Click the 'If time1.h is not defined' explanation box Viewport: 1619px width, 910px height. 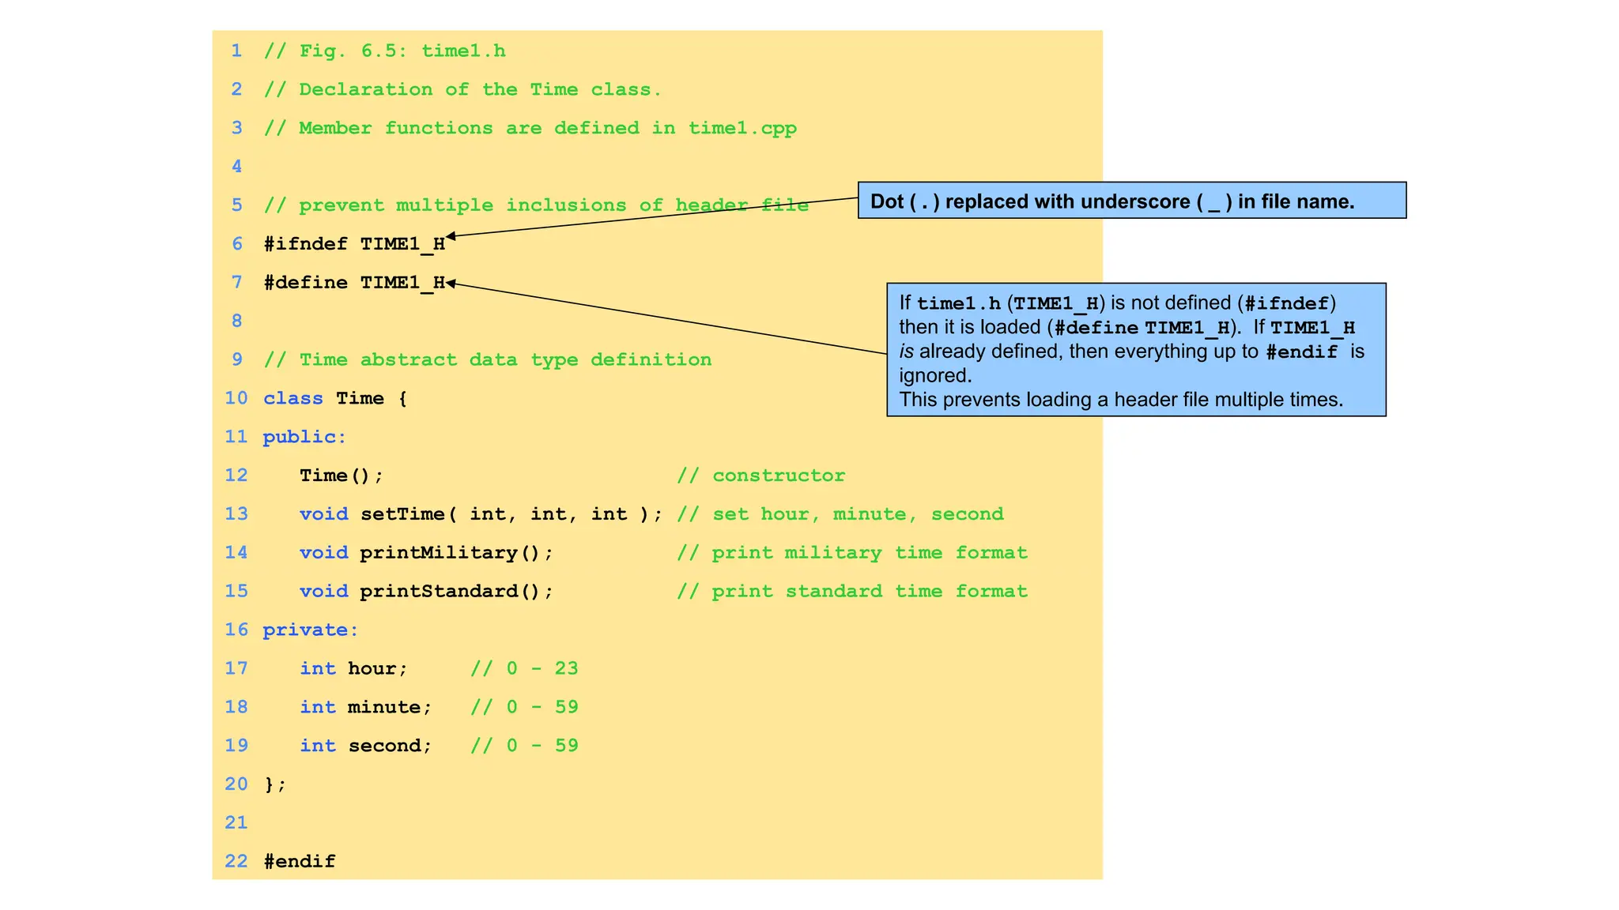tap(1135, 350)
